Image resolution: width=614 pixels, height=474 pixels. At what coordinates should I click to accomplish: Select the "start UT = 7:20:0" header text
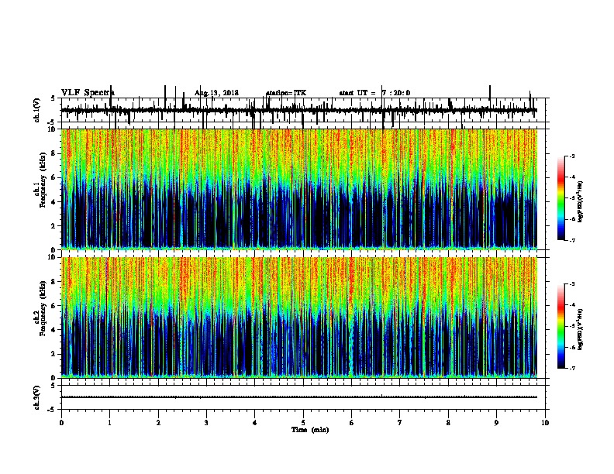[x=374, y=93]
